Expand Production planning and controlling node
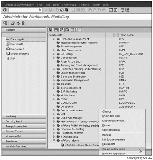The height and width of the screenshot is (160, 153). tap(54, 69)
